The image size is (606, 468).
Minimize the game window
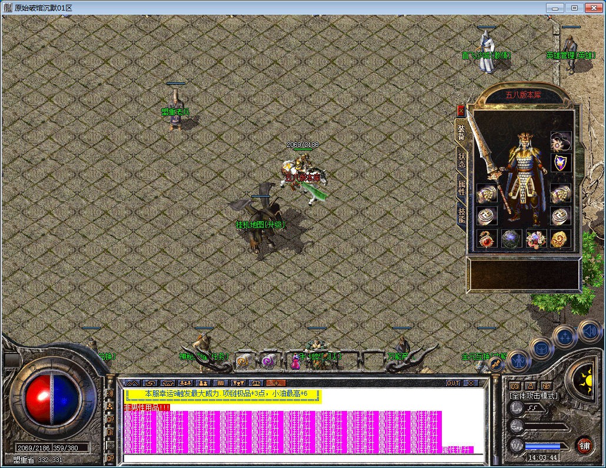[555, 8]
